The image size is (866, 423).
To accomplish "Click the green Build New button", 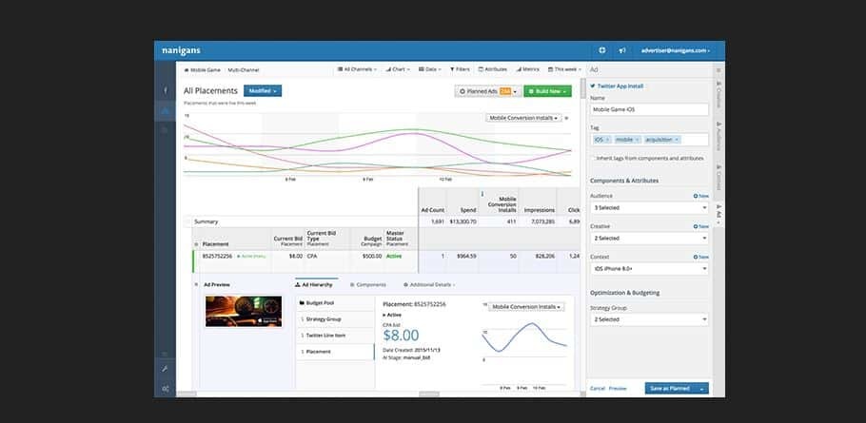I will (547, 91).
